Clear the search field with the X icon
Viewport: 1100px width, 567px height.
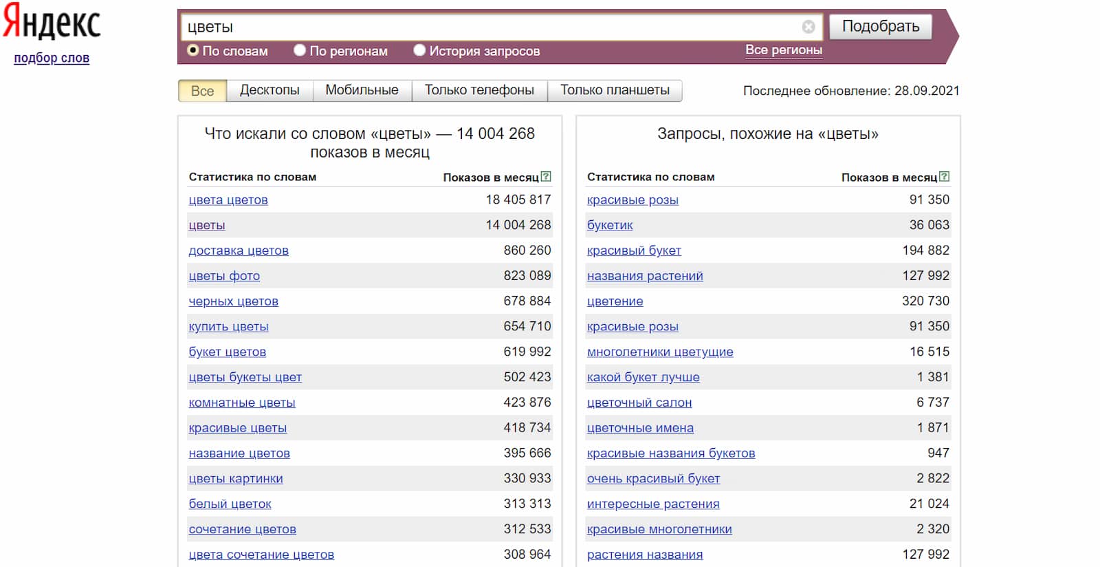click(x=808, y=27)
